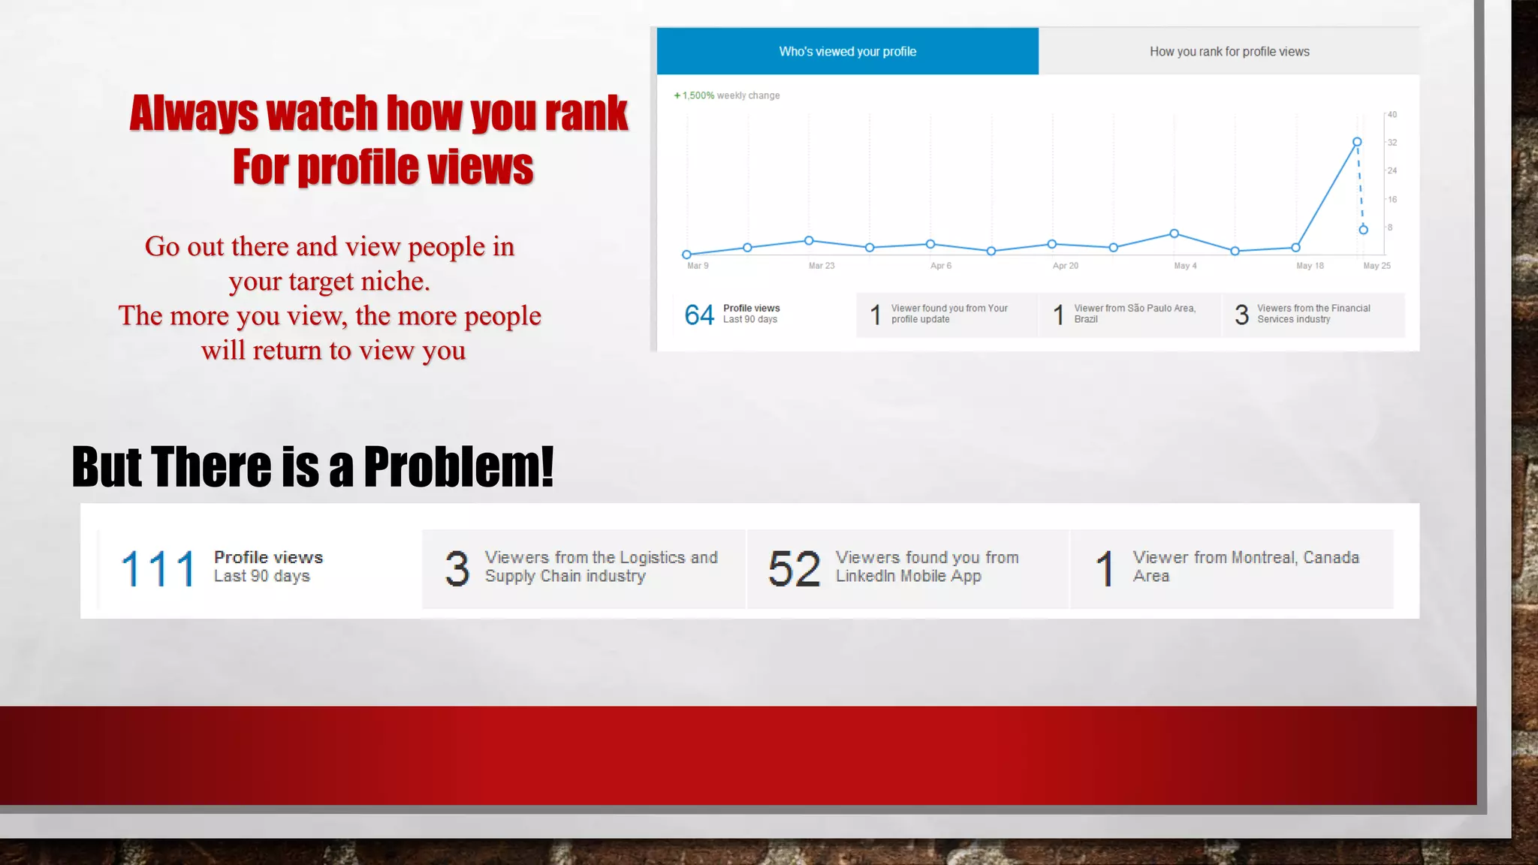Open Viewers from Financial Services industry card
This screenshot has width=1538, height=865.
[1313, 315]
